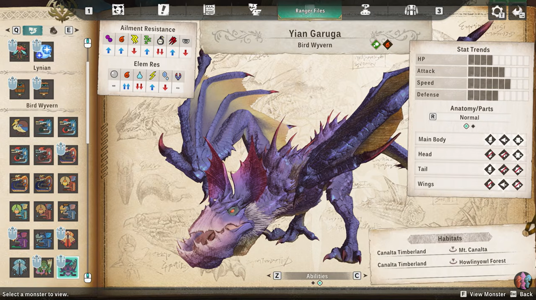
Task: Click the last U-shaped icon in Ailment Resistance
Action: [x=186, y=41]
